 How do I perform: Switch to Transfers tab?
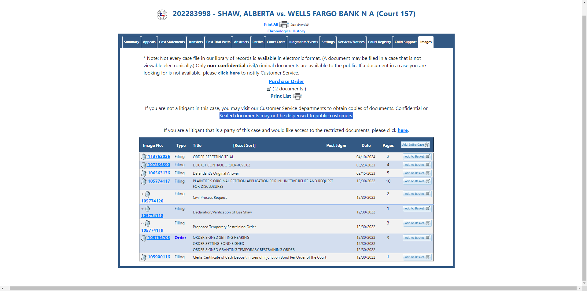196,42
